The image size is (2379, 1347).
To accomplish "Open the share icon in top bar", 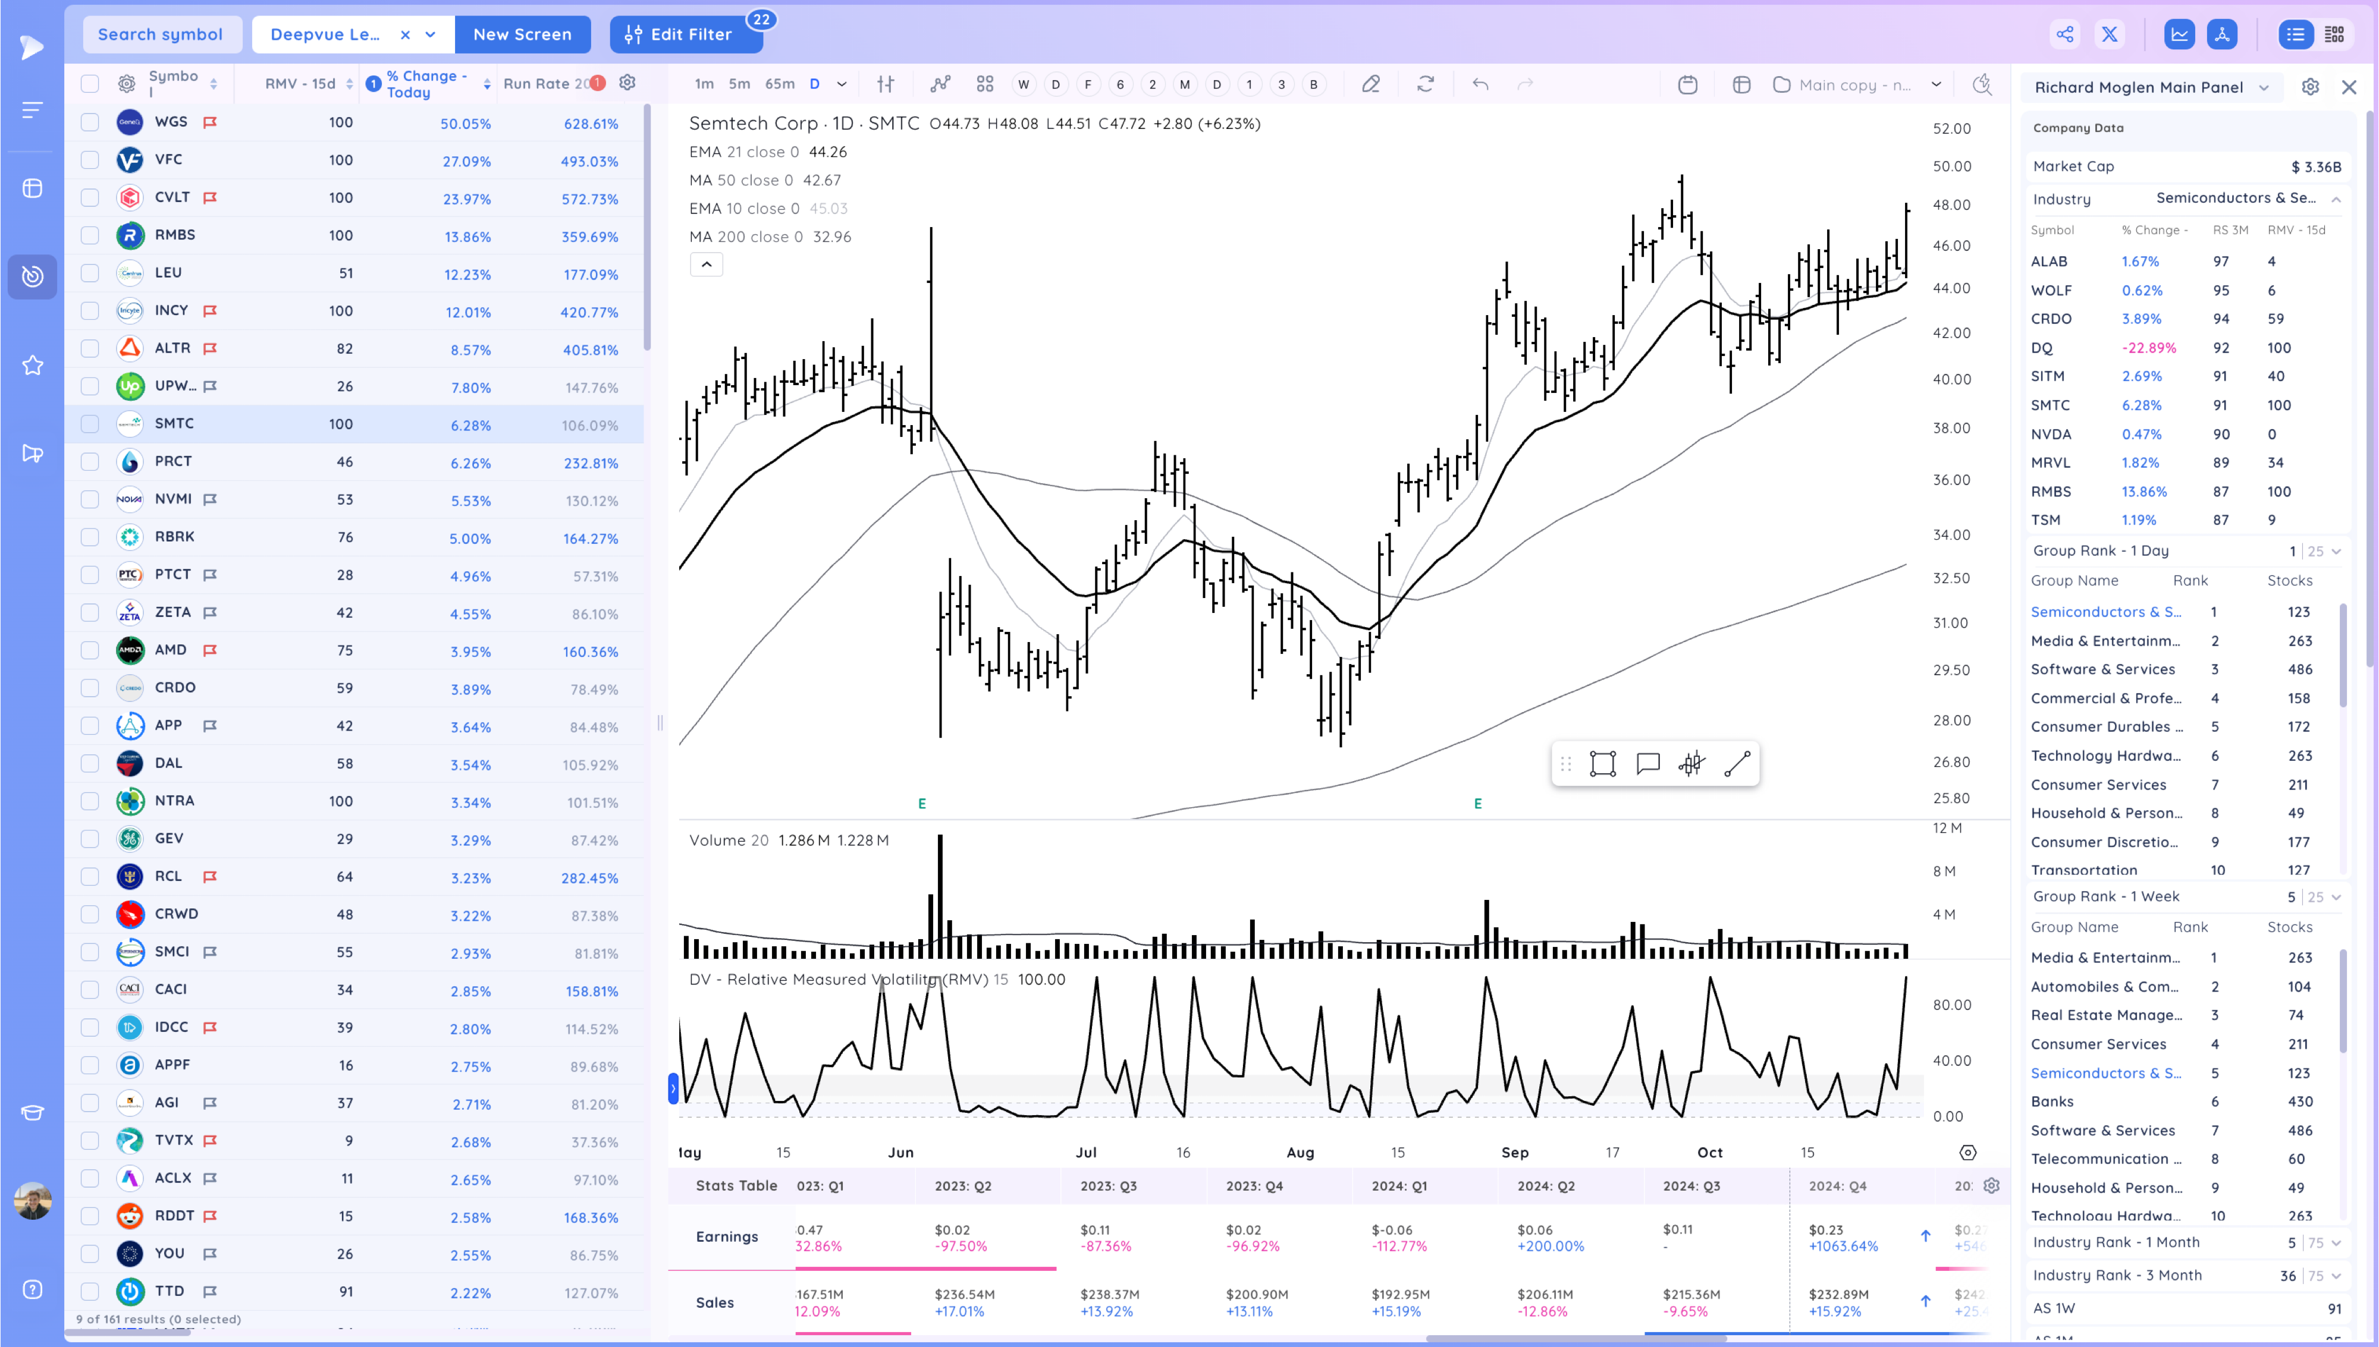I will [x=2064, y=34].
